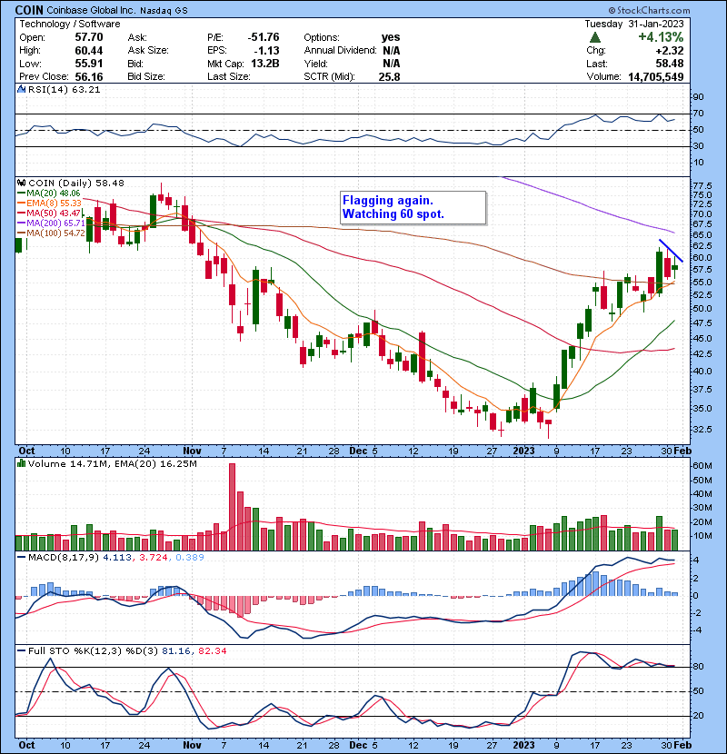
Task: Click the 2023 label on the price chart axis
Action: [524, 451]
